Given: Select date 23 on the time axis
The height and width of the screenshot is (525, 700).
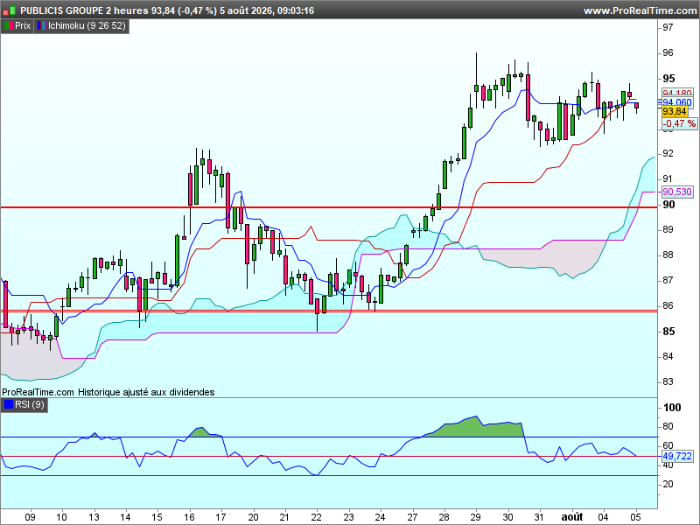Looking at the screenshot, I should pyautogui.click(x=348, y=517).
